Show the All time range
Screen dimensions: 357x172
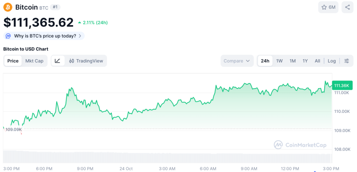[318, 61]
